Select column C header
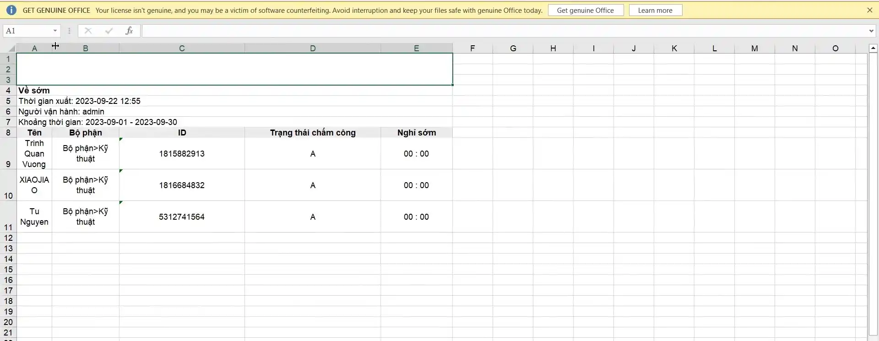This screenshot has height=341, width=879. tap(182, 48)
